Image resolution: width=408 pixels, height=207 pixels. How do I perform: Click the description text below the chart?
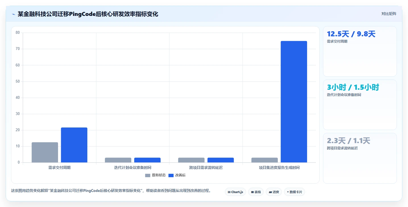(x=111, y=191)
